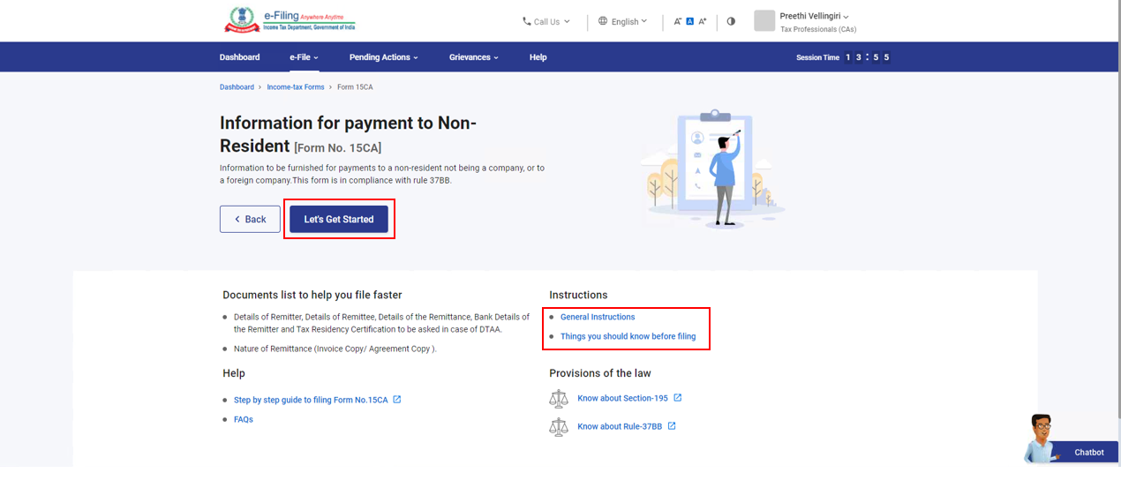Click the user profile avatar
Image resolution: width=1121 pixels, height=488 pixels.
[764, 21]
